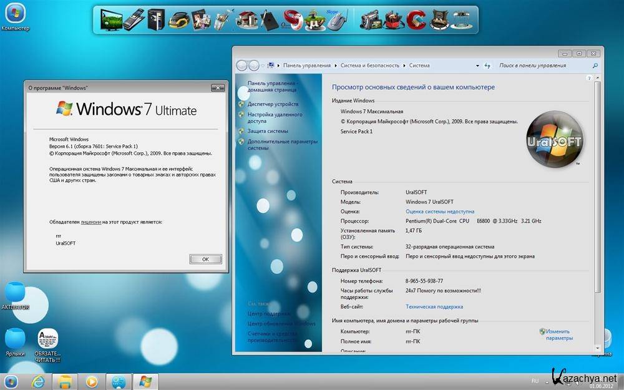Open Защита системы in the sidebar
The image size is (624, 390).
pyautogui.click(x=268, y=131)
